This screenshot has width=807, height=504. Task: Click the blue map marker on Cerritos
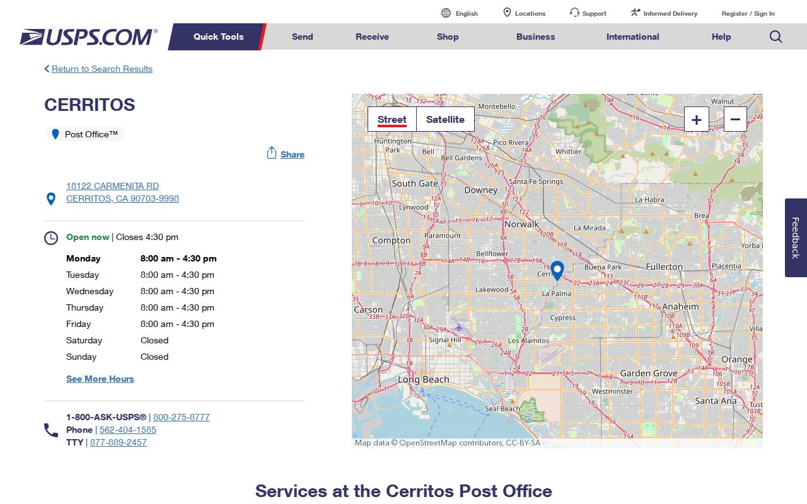tap(557, 271)
